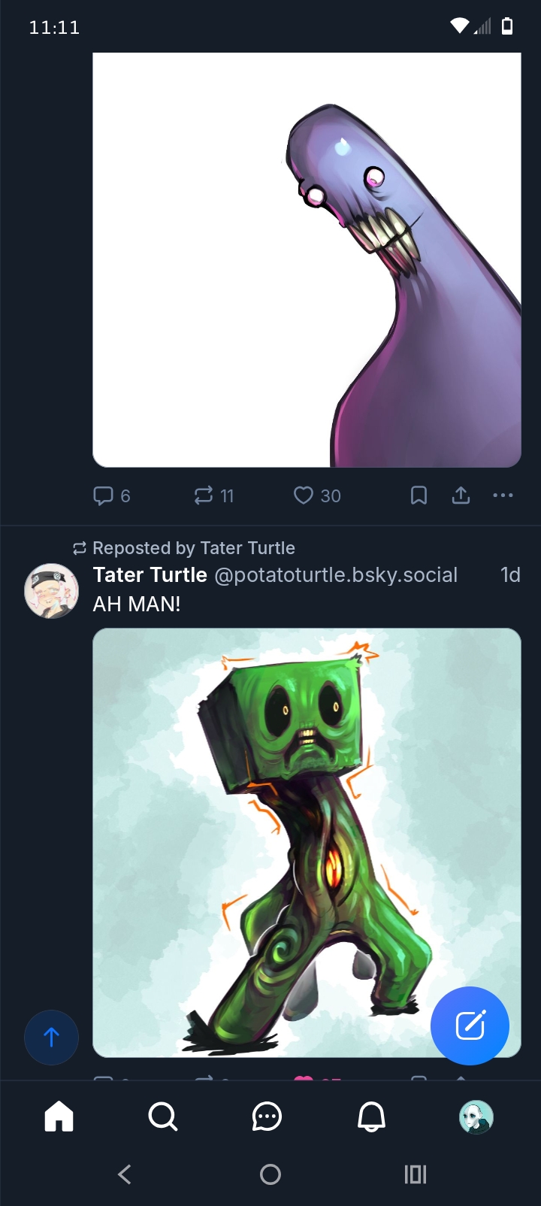
Task: Open my profile from bottom bar avatar
Action: coord(476,1117)
